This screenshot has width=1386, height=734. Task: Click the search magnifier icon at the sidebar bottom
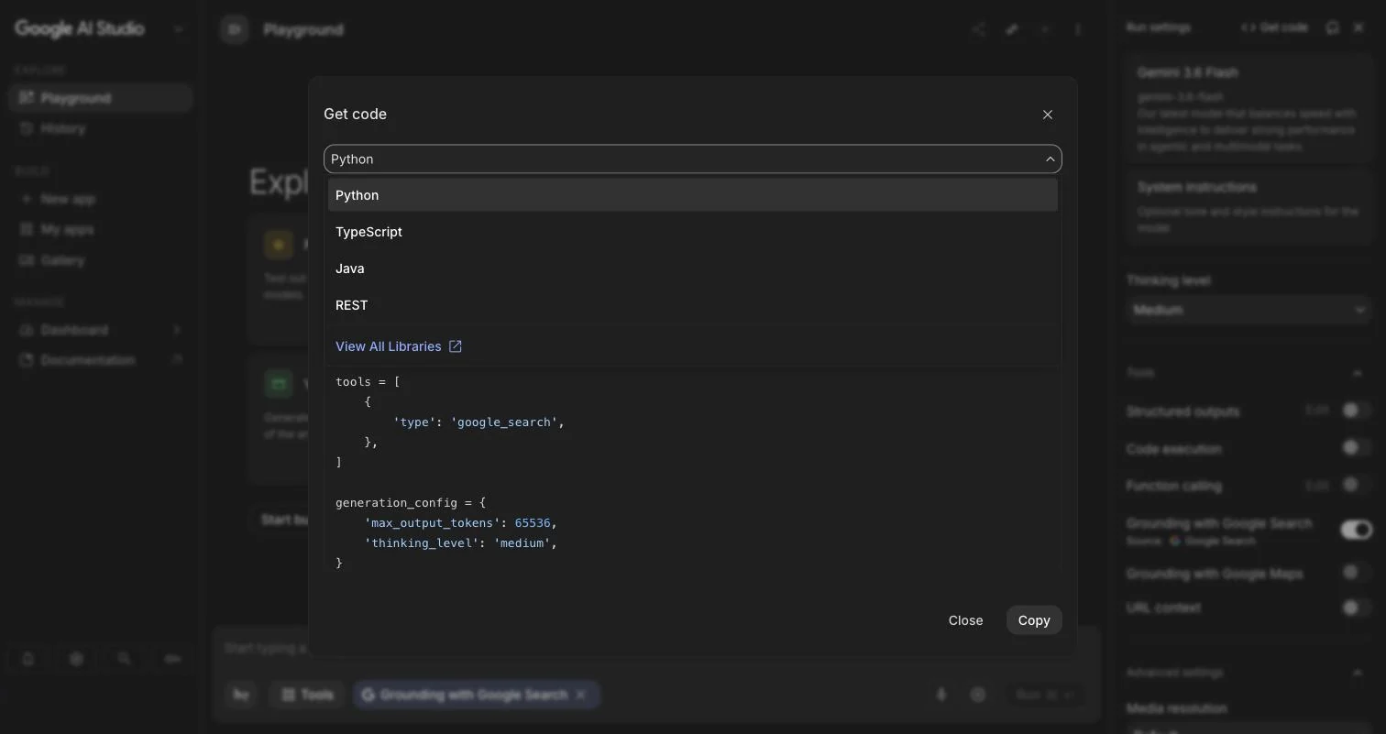125,659
